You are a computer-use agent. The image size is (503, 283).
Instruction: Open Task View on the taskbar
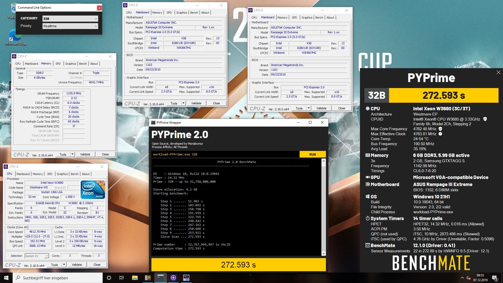[121, 278]
